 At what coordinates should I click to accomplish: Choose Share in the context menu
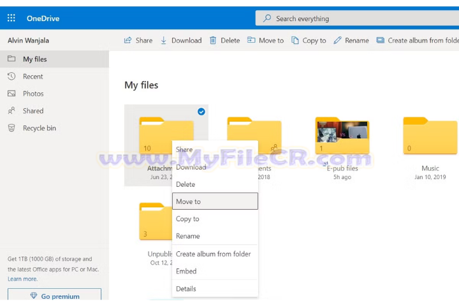[215, 150]
